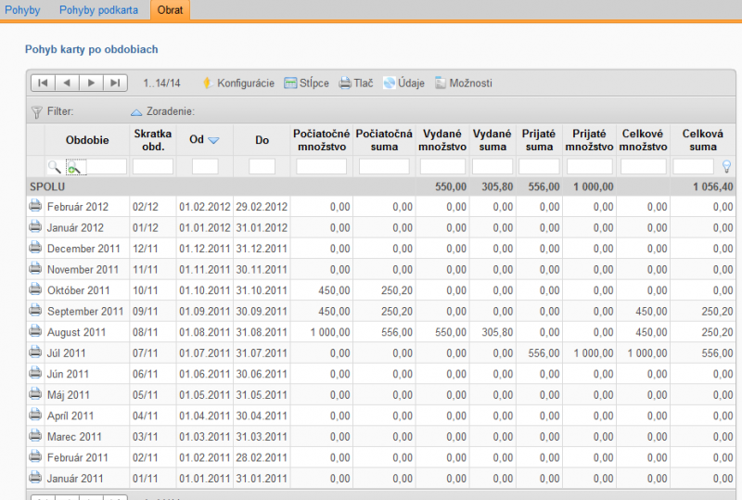The width and height of the screenshot is (742, 500).
Task: Click the magnifier search icon in filter row
Action: click(x=55, y=167)
